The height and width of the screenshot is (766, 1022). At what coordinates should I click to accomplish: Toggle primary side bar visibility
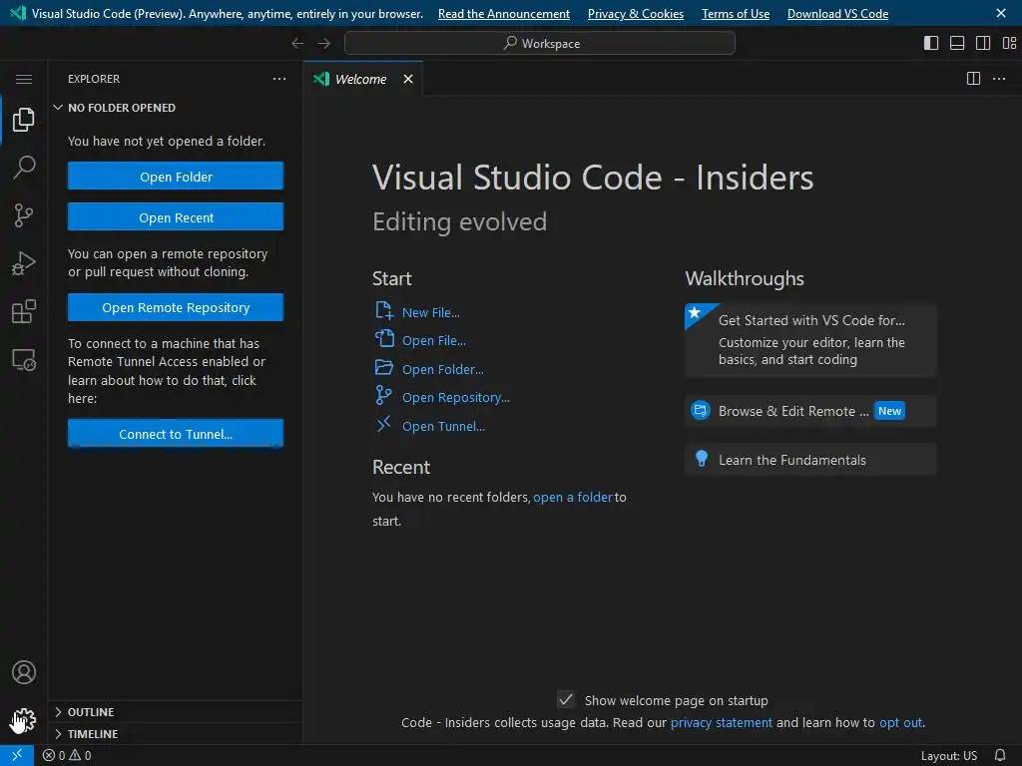pos(931,43)
